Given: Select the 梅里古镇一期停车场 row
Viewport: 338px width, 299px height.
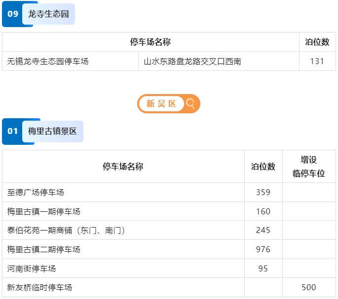Looking at the screenshot, I should 169,211.
